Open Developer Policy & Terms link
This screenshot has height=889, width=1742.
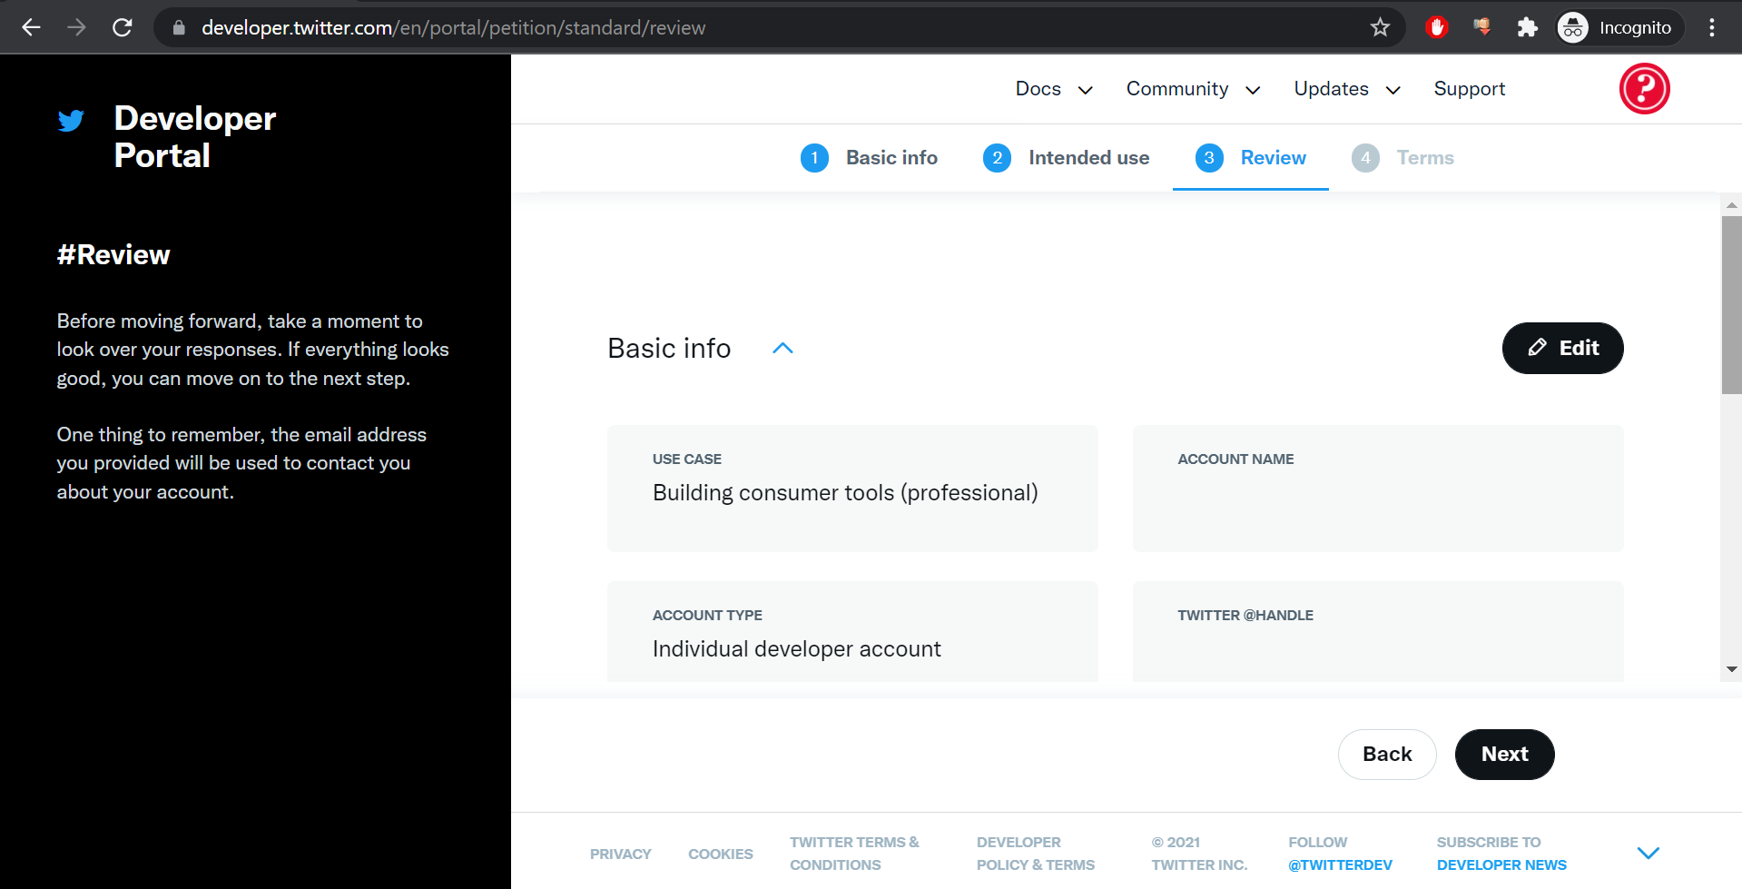click(x=1036, y=854)
